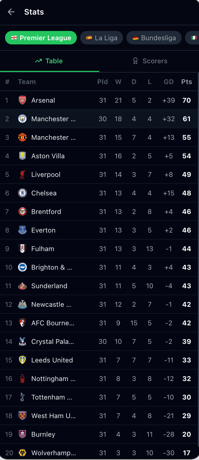The height and width of the screenshot is (460, 199).
Task: Go back using the arrow icon
Action: (x=11, y=12)
